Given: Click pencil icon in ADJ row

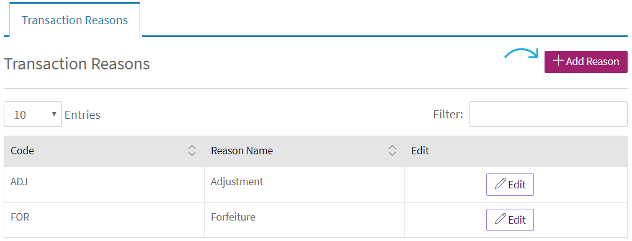Looking at the screenshot, I should point(500,184).
